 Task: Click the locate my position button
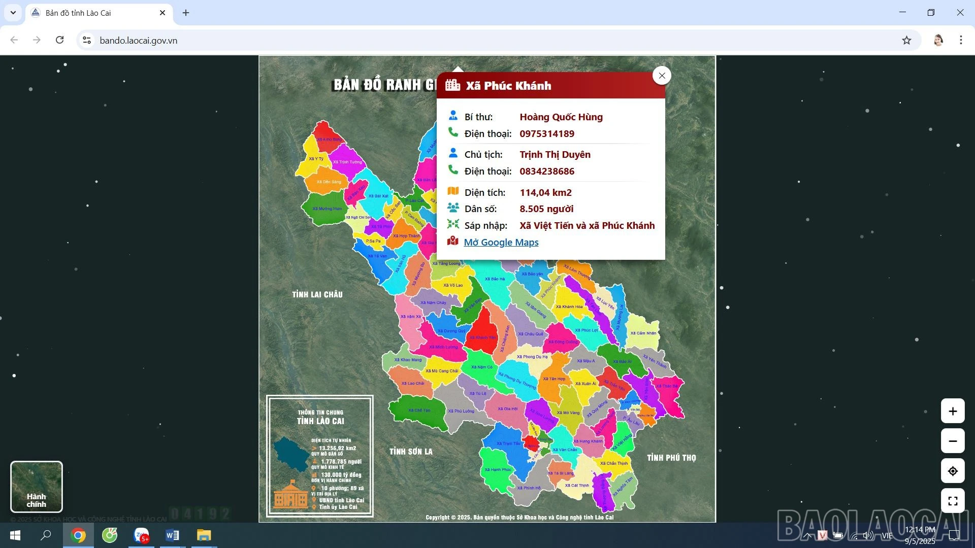pos(953,471)
